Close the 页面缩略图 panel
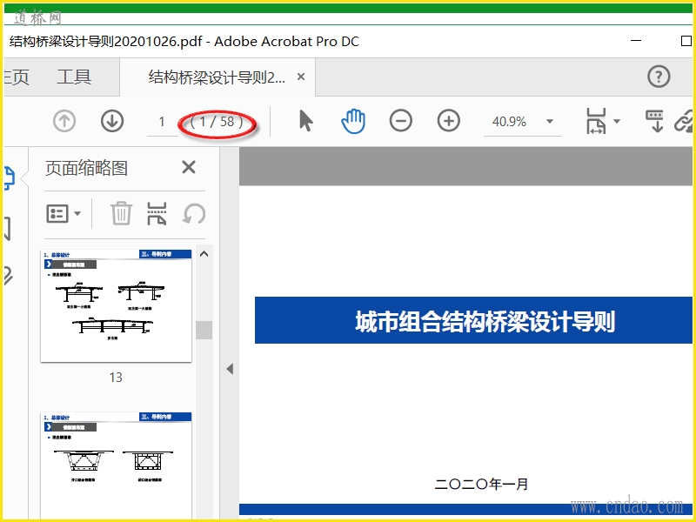The width and height of the screenshot is (696, 522). tap(189, 167)
